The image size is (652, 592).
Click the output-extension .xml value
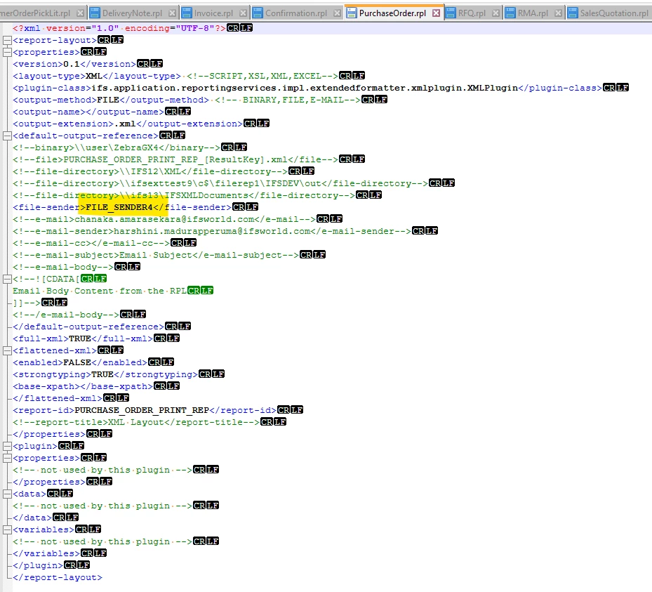125,124
